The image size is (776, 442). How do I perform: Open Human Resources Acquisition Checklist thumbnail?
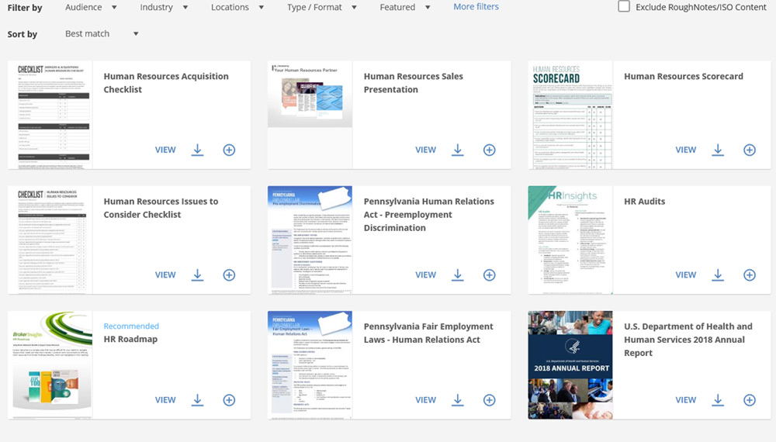(x=50, y=115)
